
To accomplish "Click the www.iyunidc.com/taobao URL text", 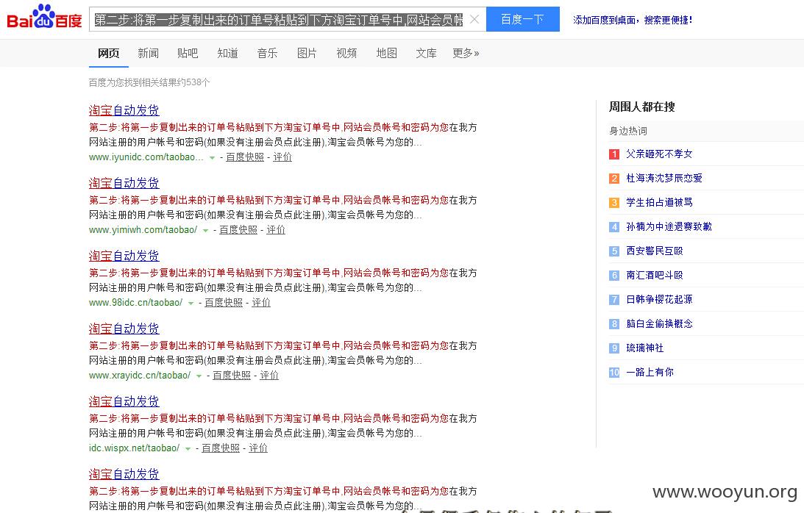I will 146,157.
